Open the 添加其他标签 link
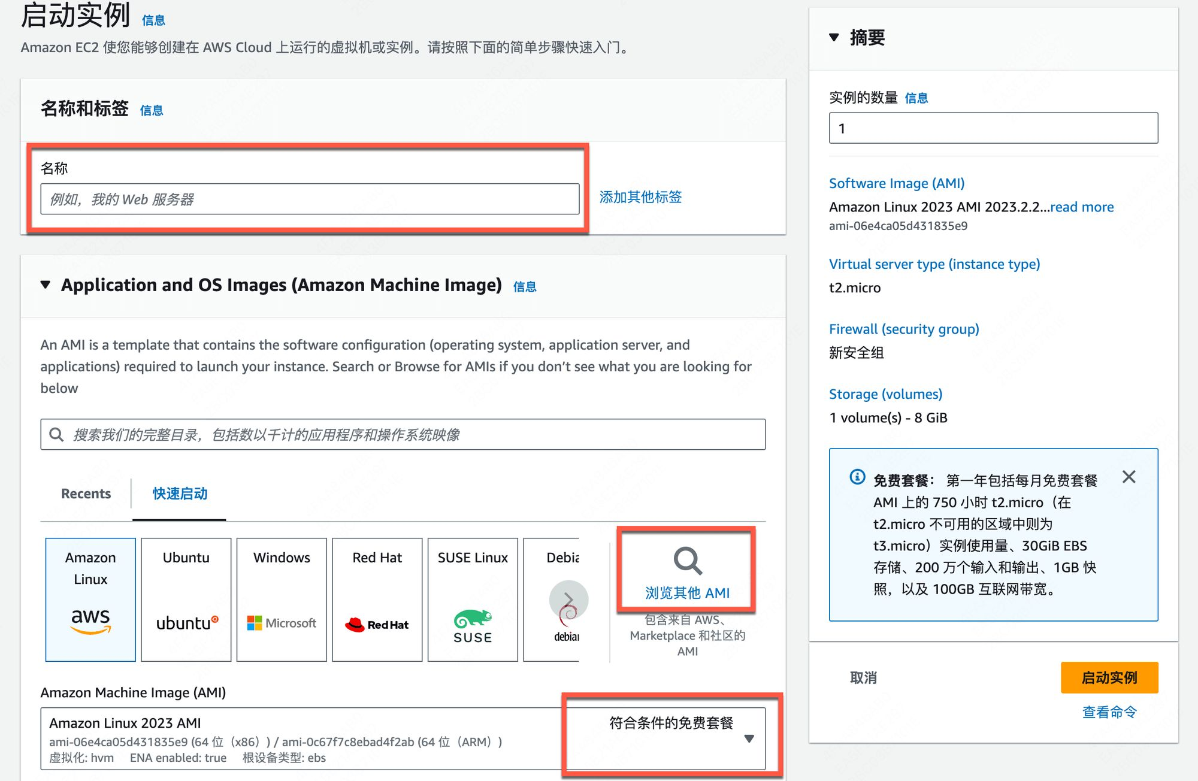This screenshot has width=1198, height=781. pos(640,197)
